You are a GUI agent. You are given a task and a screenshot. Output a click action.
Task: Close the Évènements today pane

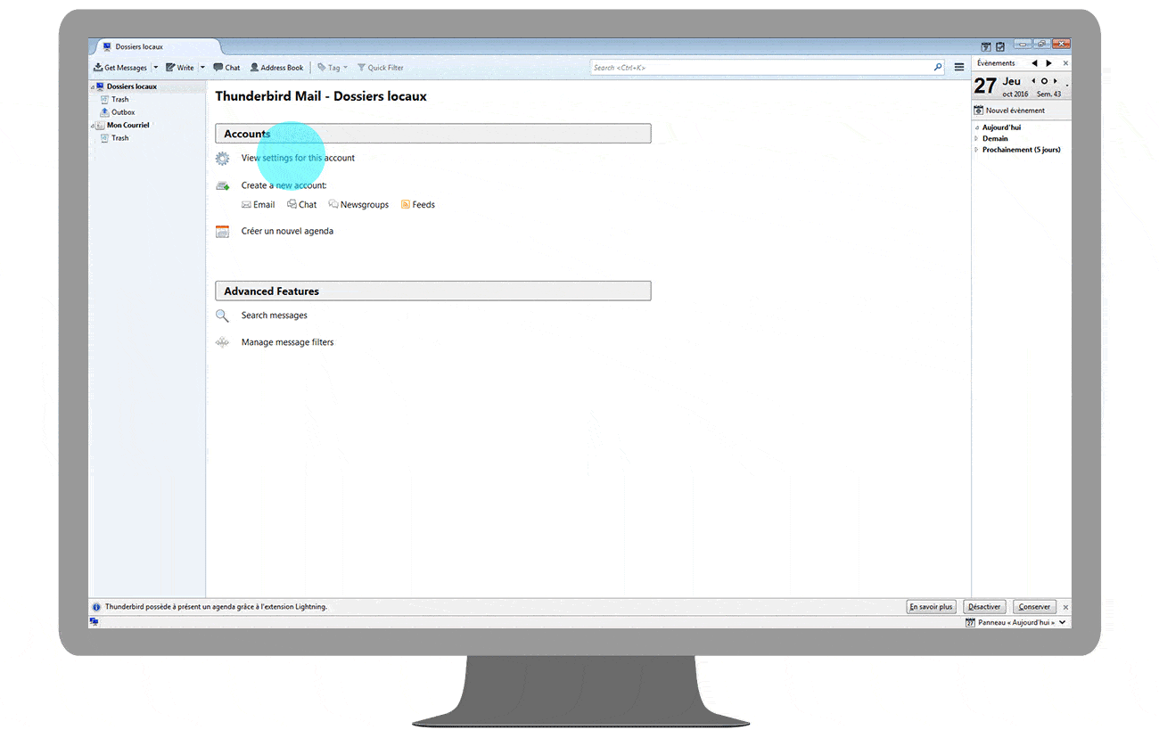tap(1065, 63)
